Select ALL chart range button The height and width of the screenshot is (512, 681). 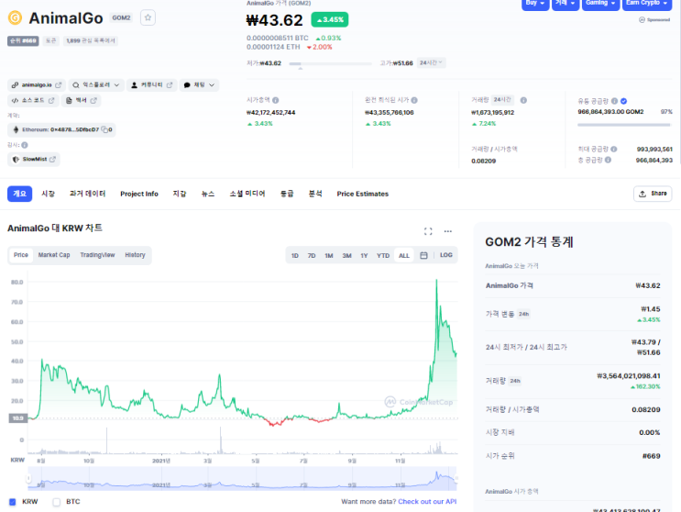coord(404,256)
